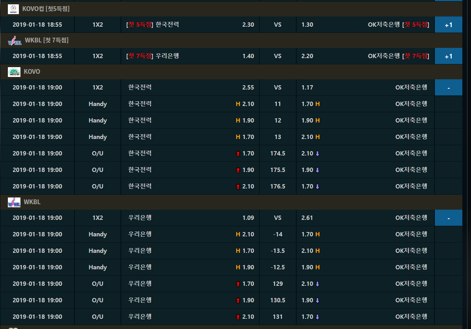
Task: Collapse the KOVO 한국전력 1X2 extra markets
Action: point(449,88)
